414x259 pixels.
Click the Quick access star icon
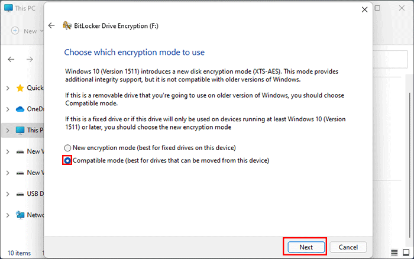(21, 88)
